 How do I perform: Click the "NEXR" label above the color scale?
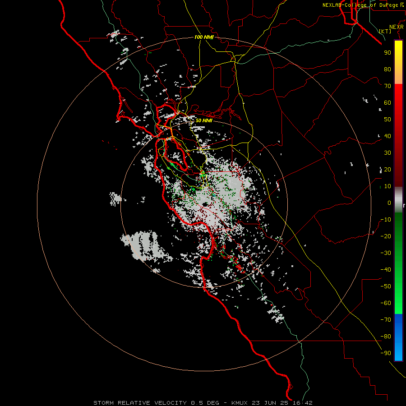(397, 27)
